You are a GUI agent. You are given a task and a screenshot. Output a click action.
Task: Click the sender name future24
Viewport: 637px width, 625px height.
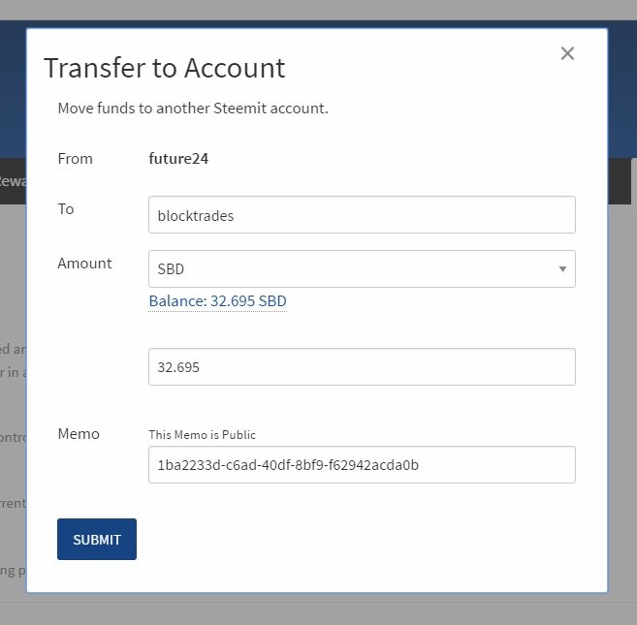(x=178, y=158)
